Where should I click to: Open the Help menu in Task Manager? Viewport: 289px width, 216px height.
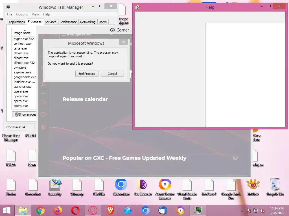[47, 14]
